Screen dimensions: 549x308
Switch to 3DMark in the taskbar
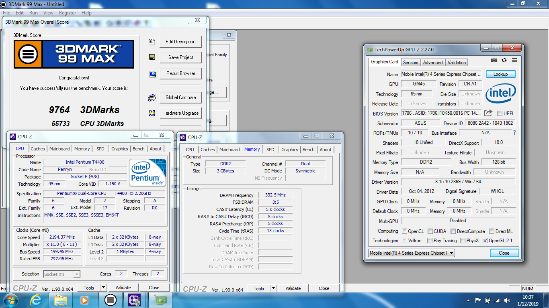[110, 300]
